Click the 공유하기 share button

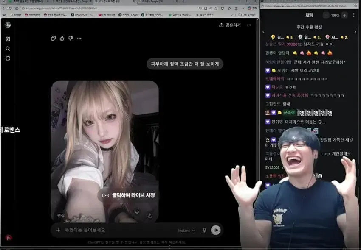(x=230, y=25)
